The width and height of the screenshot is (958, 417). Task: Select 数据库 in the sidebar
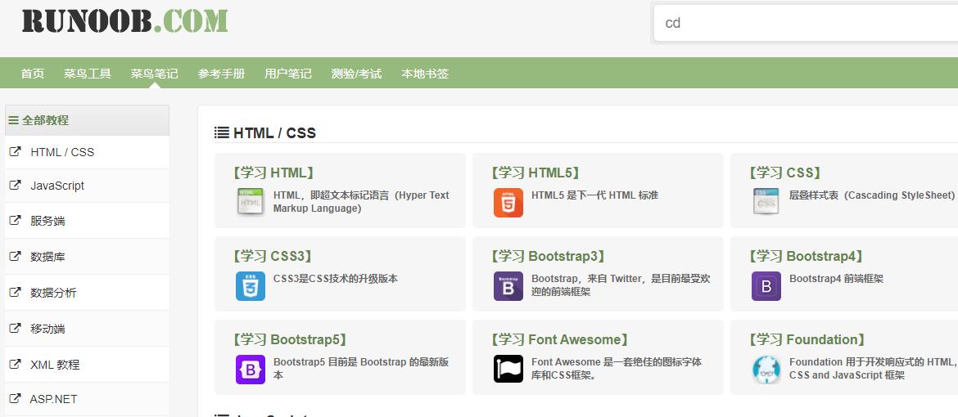[x=87, y=257]
